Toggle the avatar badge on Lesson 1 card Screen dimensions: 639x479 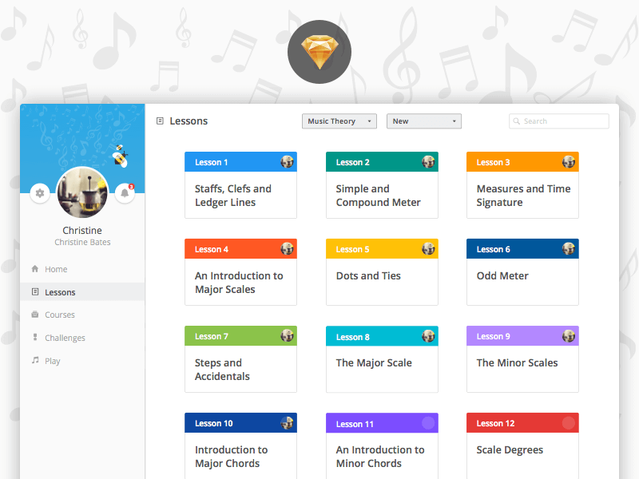pyautogui.click(x=288, y=161)
